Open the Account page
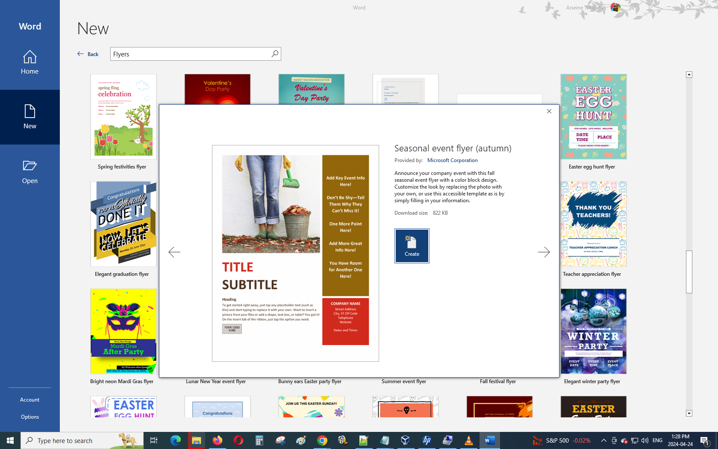This screenshot has height=449, width=718. tap(30, 400)
